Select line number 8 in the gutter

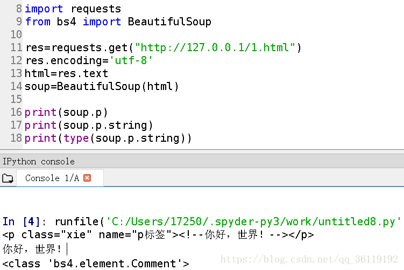pyautogui.click(x=19, y=9)
